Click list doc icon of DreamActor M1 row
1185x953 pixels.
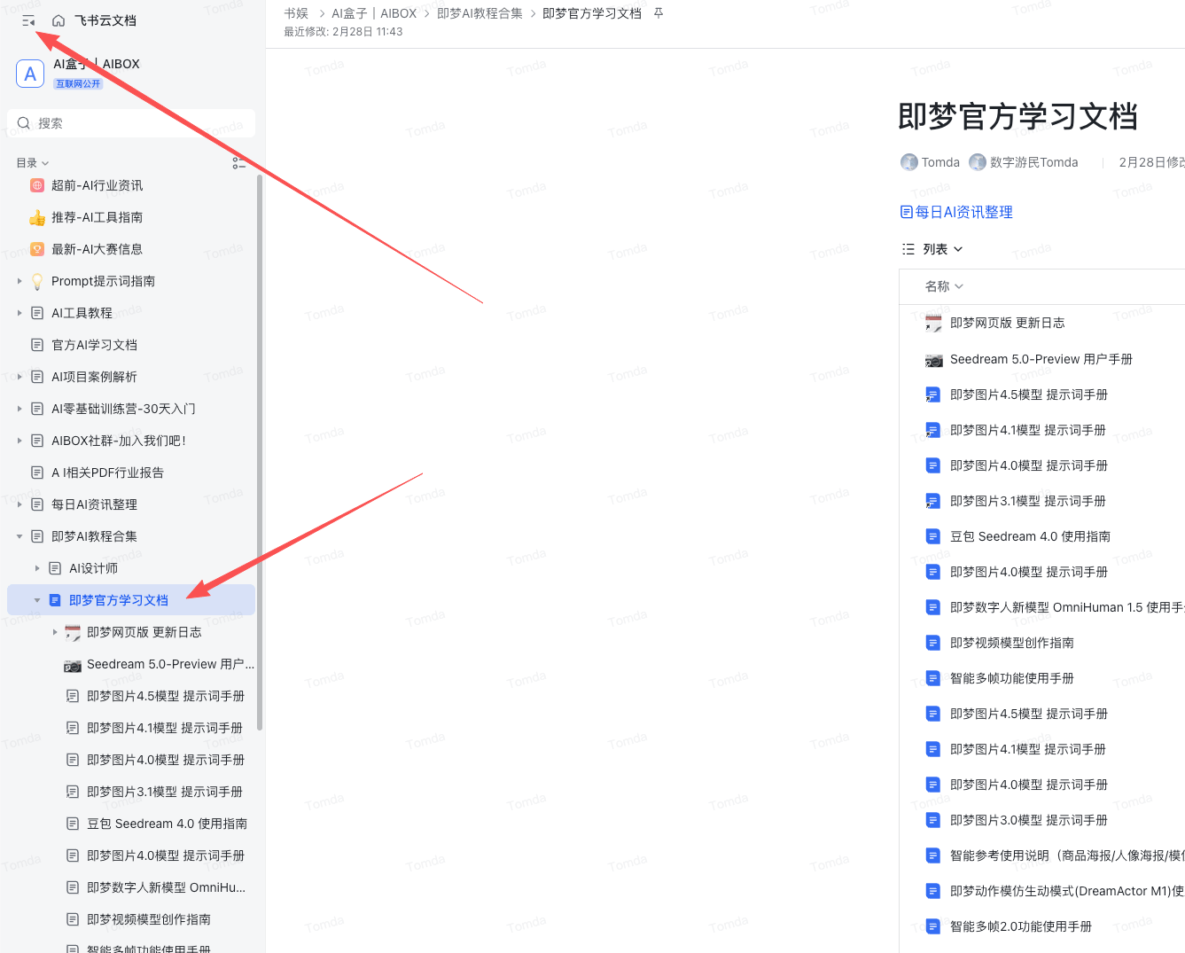point(932,891)
